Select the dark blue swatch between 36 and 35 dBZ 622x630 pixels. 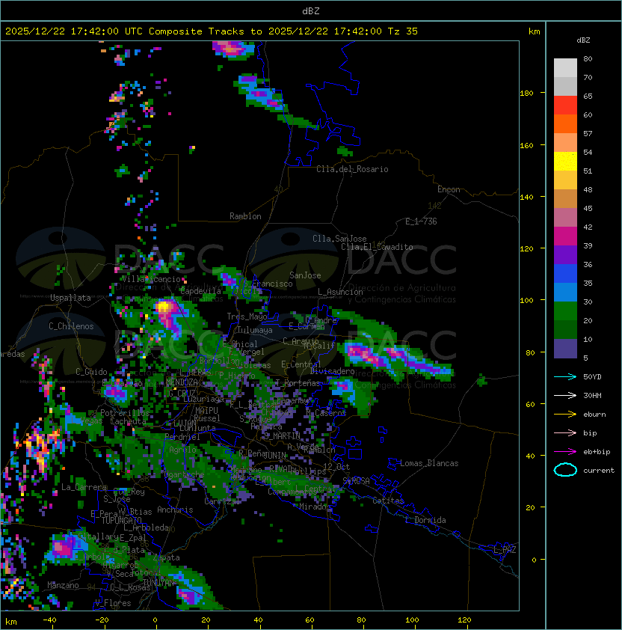click(565, 274)
